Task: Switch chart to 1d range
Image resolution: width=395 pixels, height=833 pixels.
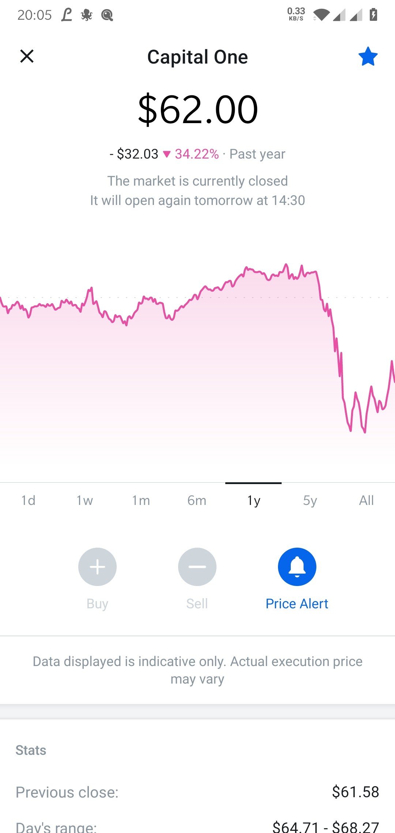Action: point(28,500)
